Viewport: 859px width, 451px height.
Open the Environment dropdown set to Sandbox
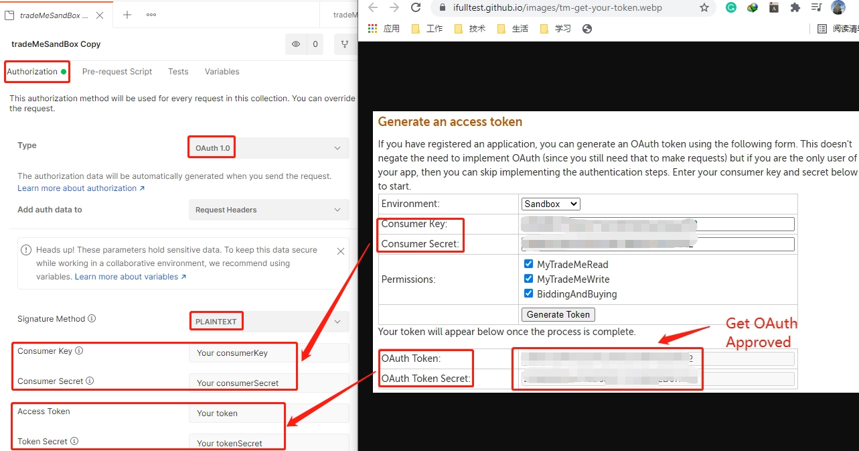pos(551,204)
